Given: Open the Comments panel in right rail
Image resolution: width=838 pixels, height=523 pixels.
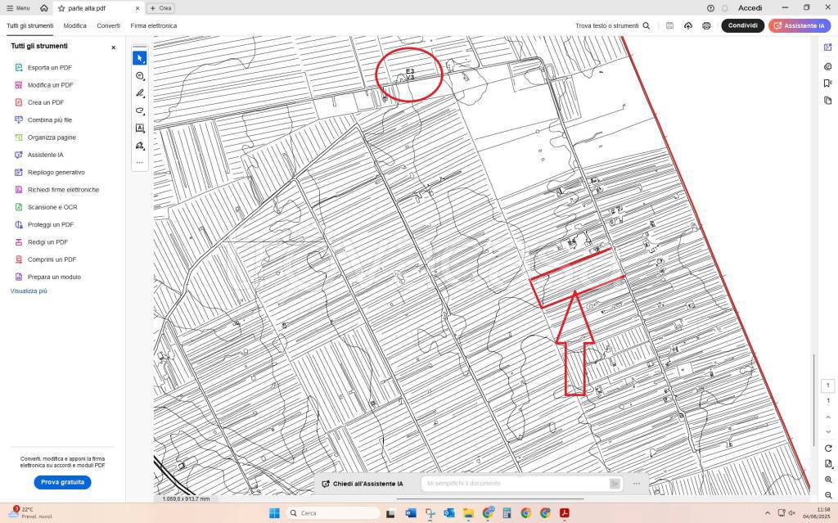Looking at the screenshot, I should point(828,66).
